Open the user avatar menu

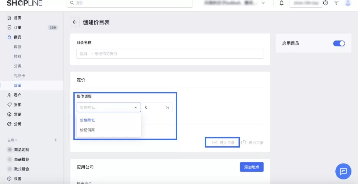[348, 3]
